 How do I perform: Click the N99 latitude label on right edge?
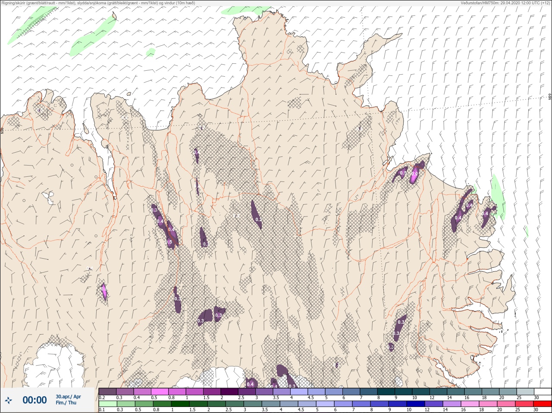550,97
